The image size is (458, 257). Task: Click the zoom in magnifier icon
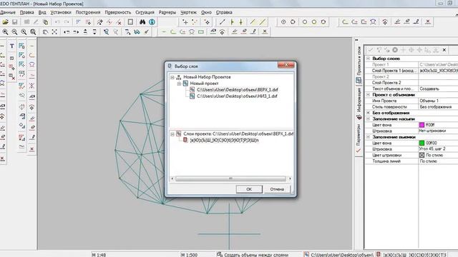[x=5, y=31]
